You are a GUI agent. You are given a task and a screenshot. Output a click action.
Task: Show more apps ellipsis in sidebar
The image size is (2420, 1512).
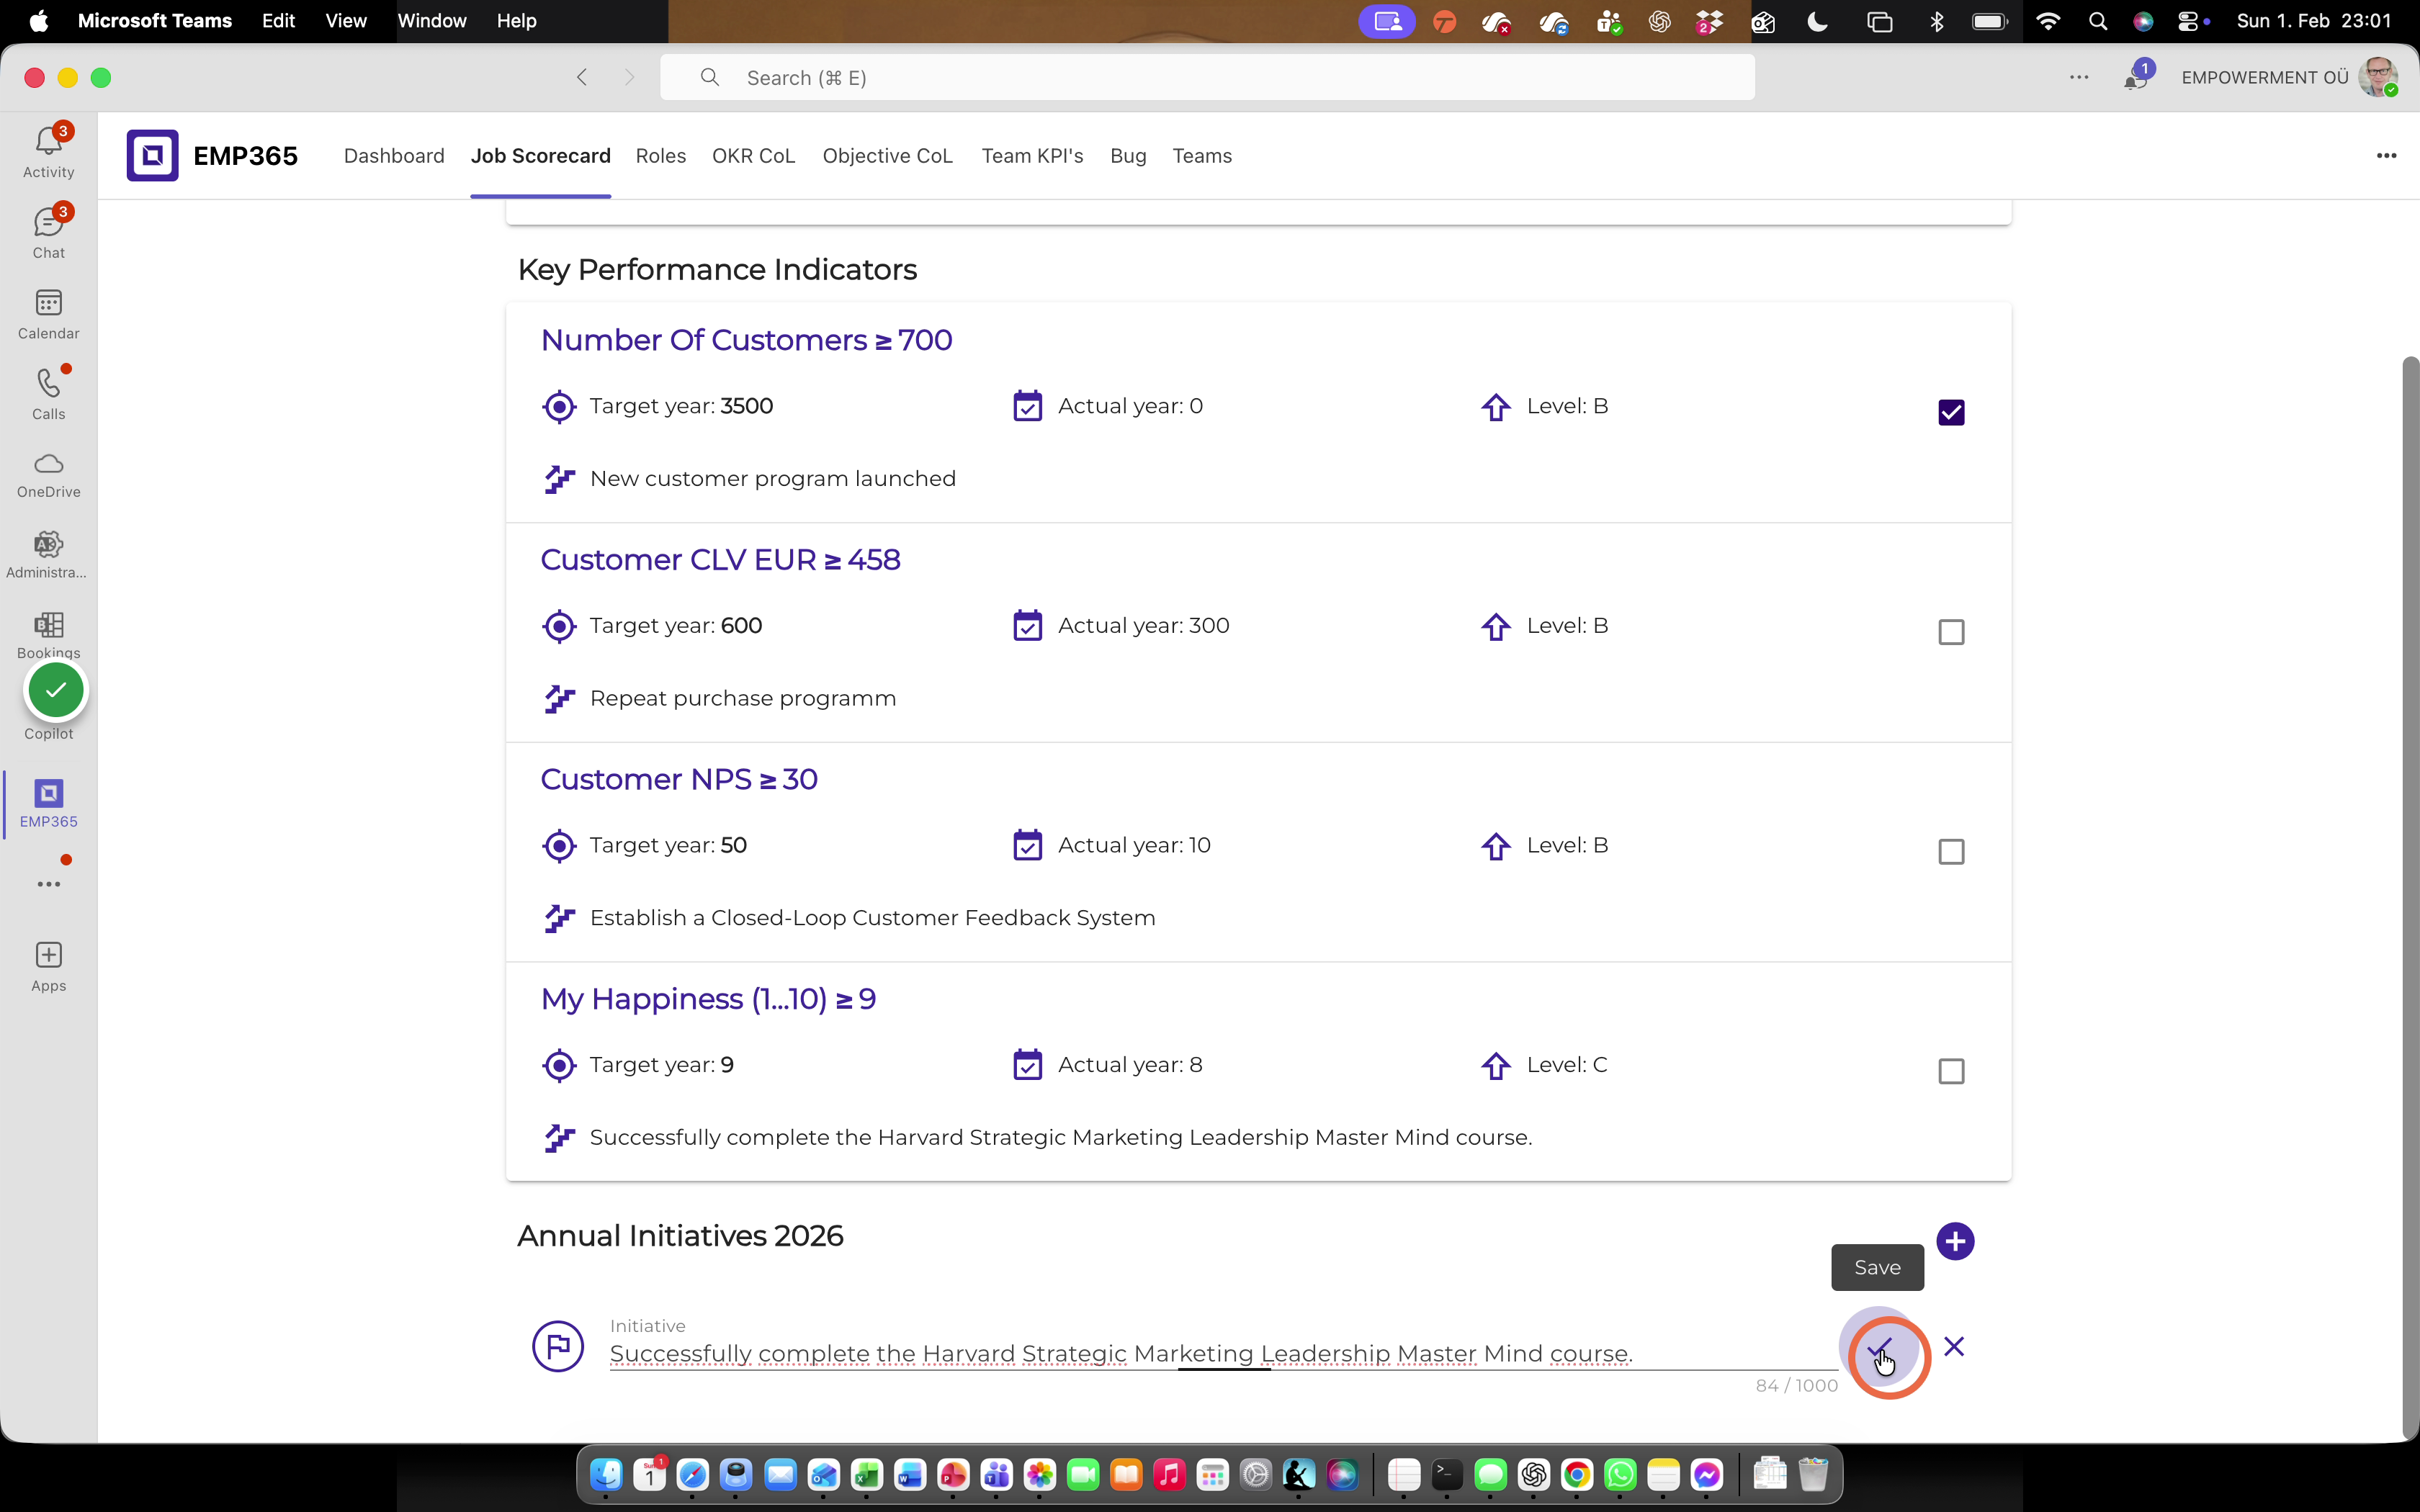[x=48, y=884]
